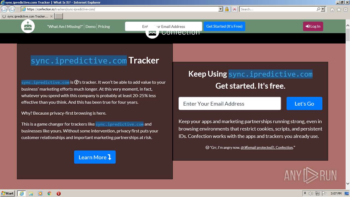Click the browser Search box

(x=278, y=9)
